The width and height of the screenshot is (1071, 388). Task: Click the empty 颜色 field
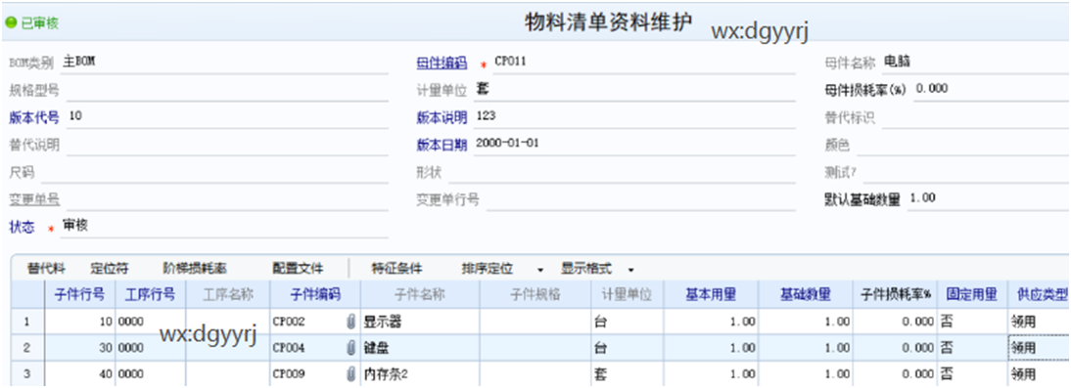(x=963, y=145)
